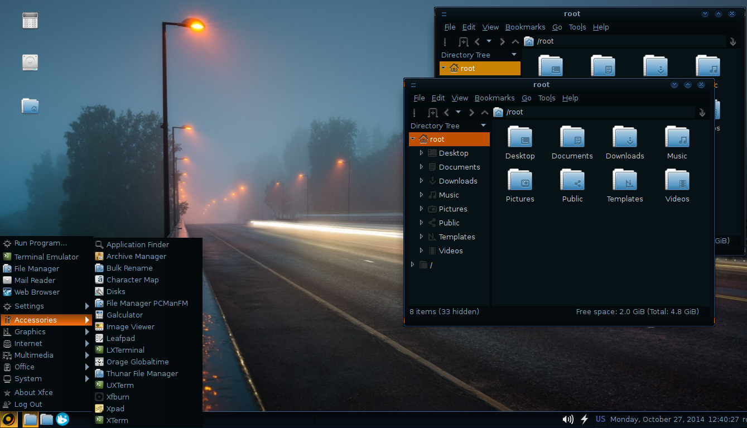Open Directory Tree dropdown in front window
The height and width of the screenshot is (428, 747).
483,126
